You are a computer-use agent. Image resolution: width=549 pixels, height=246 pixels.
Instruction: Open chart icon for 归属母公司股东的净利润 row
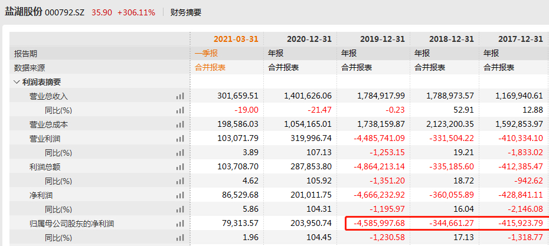179,224
